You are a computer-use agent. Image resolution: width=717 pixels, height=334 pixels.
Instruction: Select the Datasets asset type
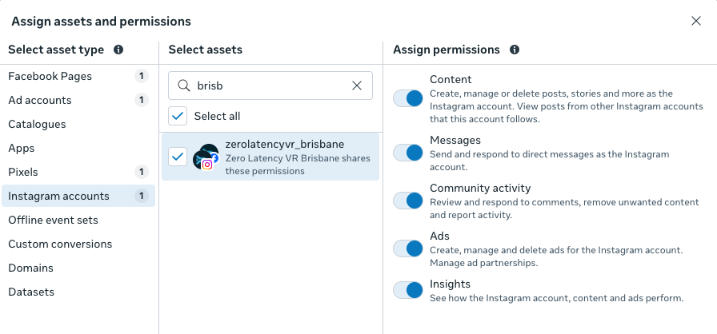pos(78,292)
